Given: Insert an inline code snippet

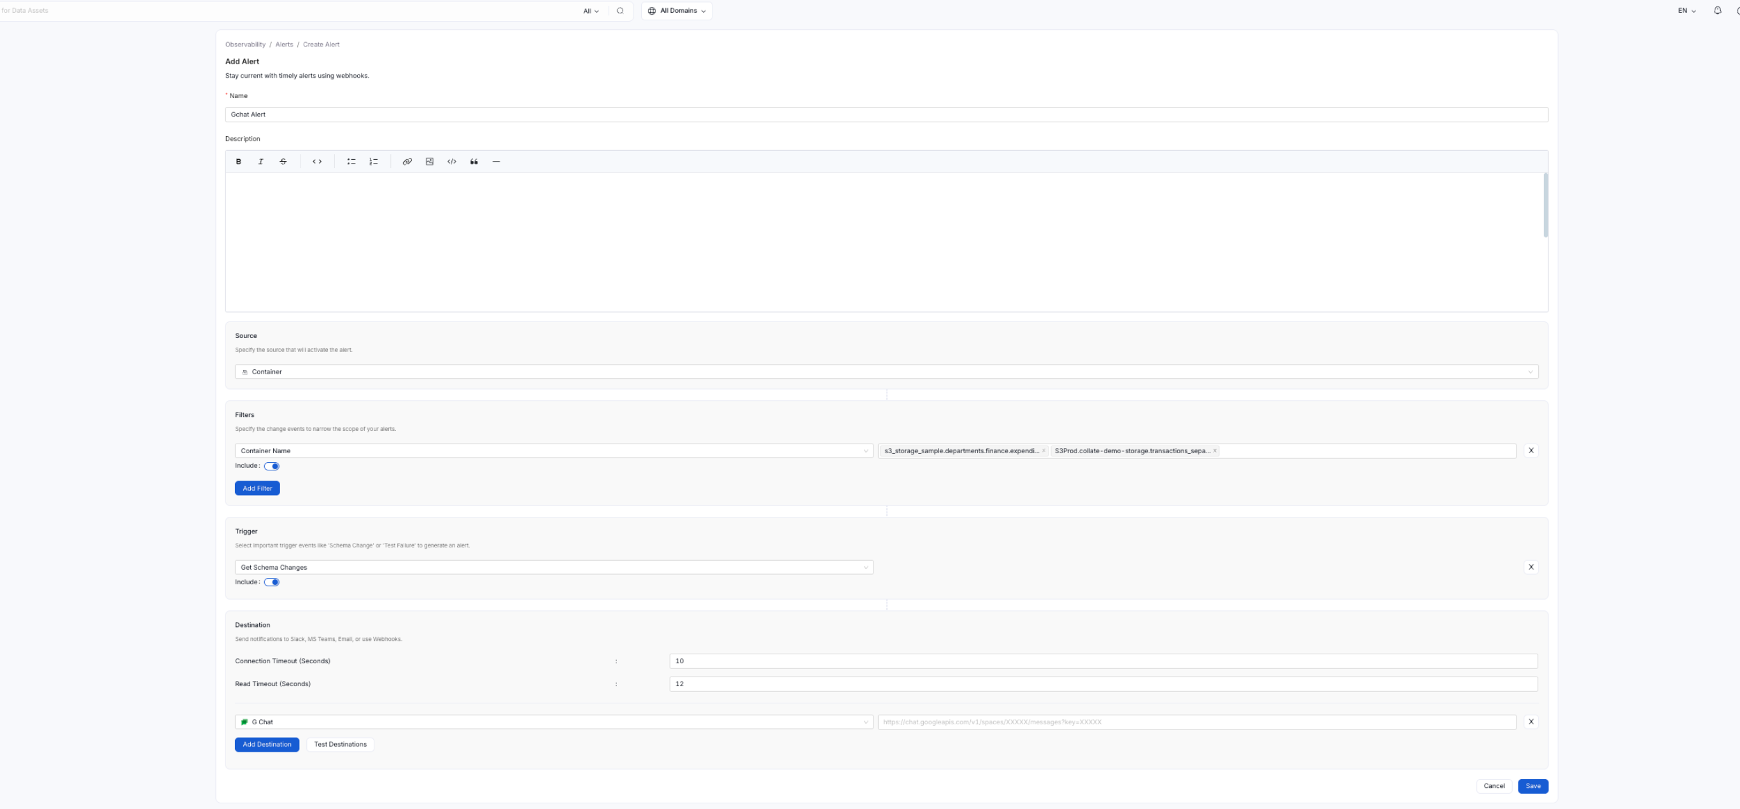Looking at the screenshot, I should point(316,162).
